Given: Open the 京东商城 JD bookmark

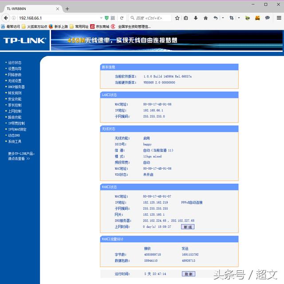Looking at the screenshot, I should 100,27.
